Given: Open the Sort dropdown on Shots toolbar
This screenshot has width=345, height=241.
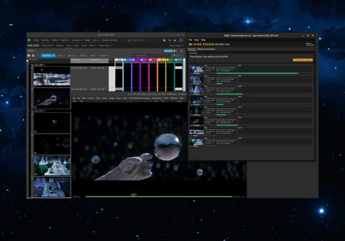Looking at the screenshot, I should tap(61, 56).
